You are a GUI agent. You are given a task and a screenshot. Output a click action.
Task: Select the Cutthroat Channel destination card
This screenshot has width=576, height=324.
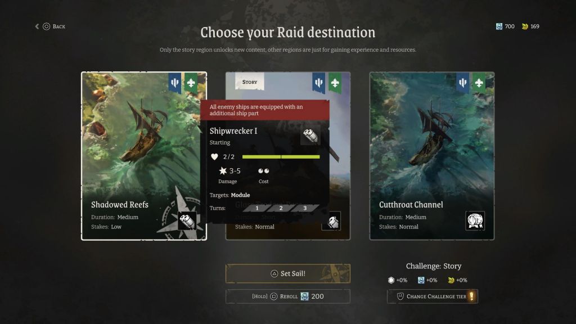[x=432, y=156]
